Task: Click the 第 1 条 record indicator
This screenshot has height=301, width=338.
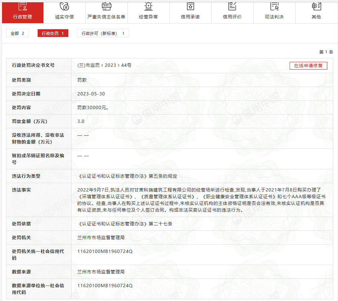Action: coord(326,52)
